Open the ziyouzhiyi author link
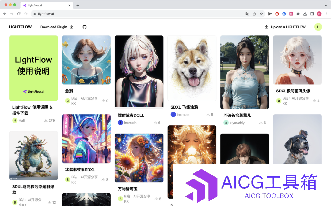The image size is (331, 206). coord(234,123)
